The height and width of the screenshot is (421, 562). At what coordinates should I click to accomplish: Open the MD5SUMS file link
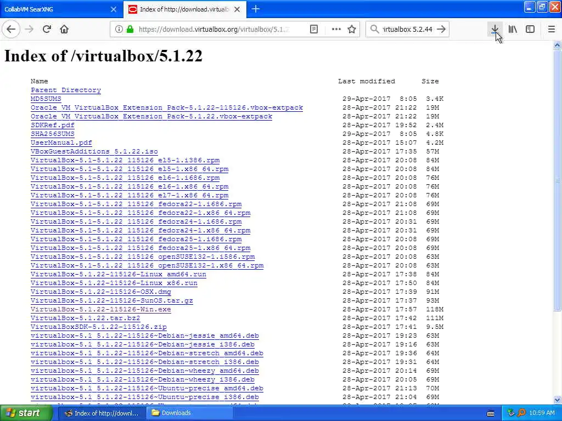46,99
